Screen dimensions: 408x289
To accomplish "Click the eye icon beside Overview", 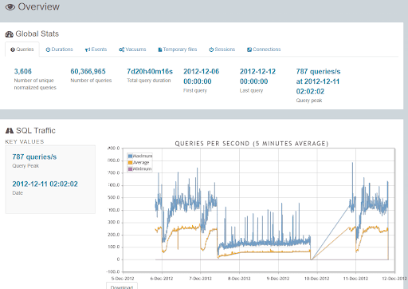I will (x=10, y=7).
